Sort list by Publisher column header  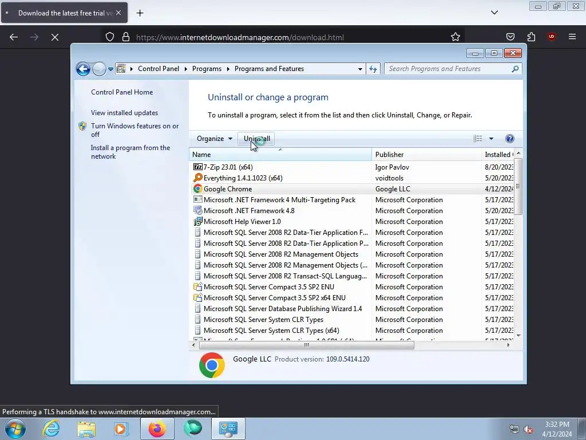coord(426,155)
